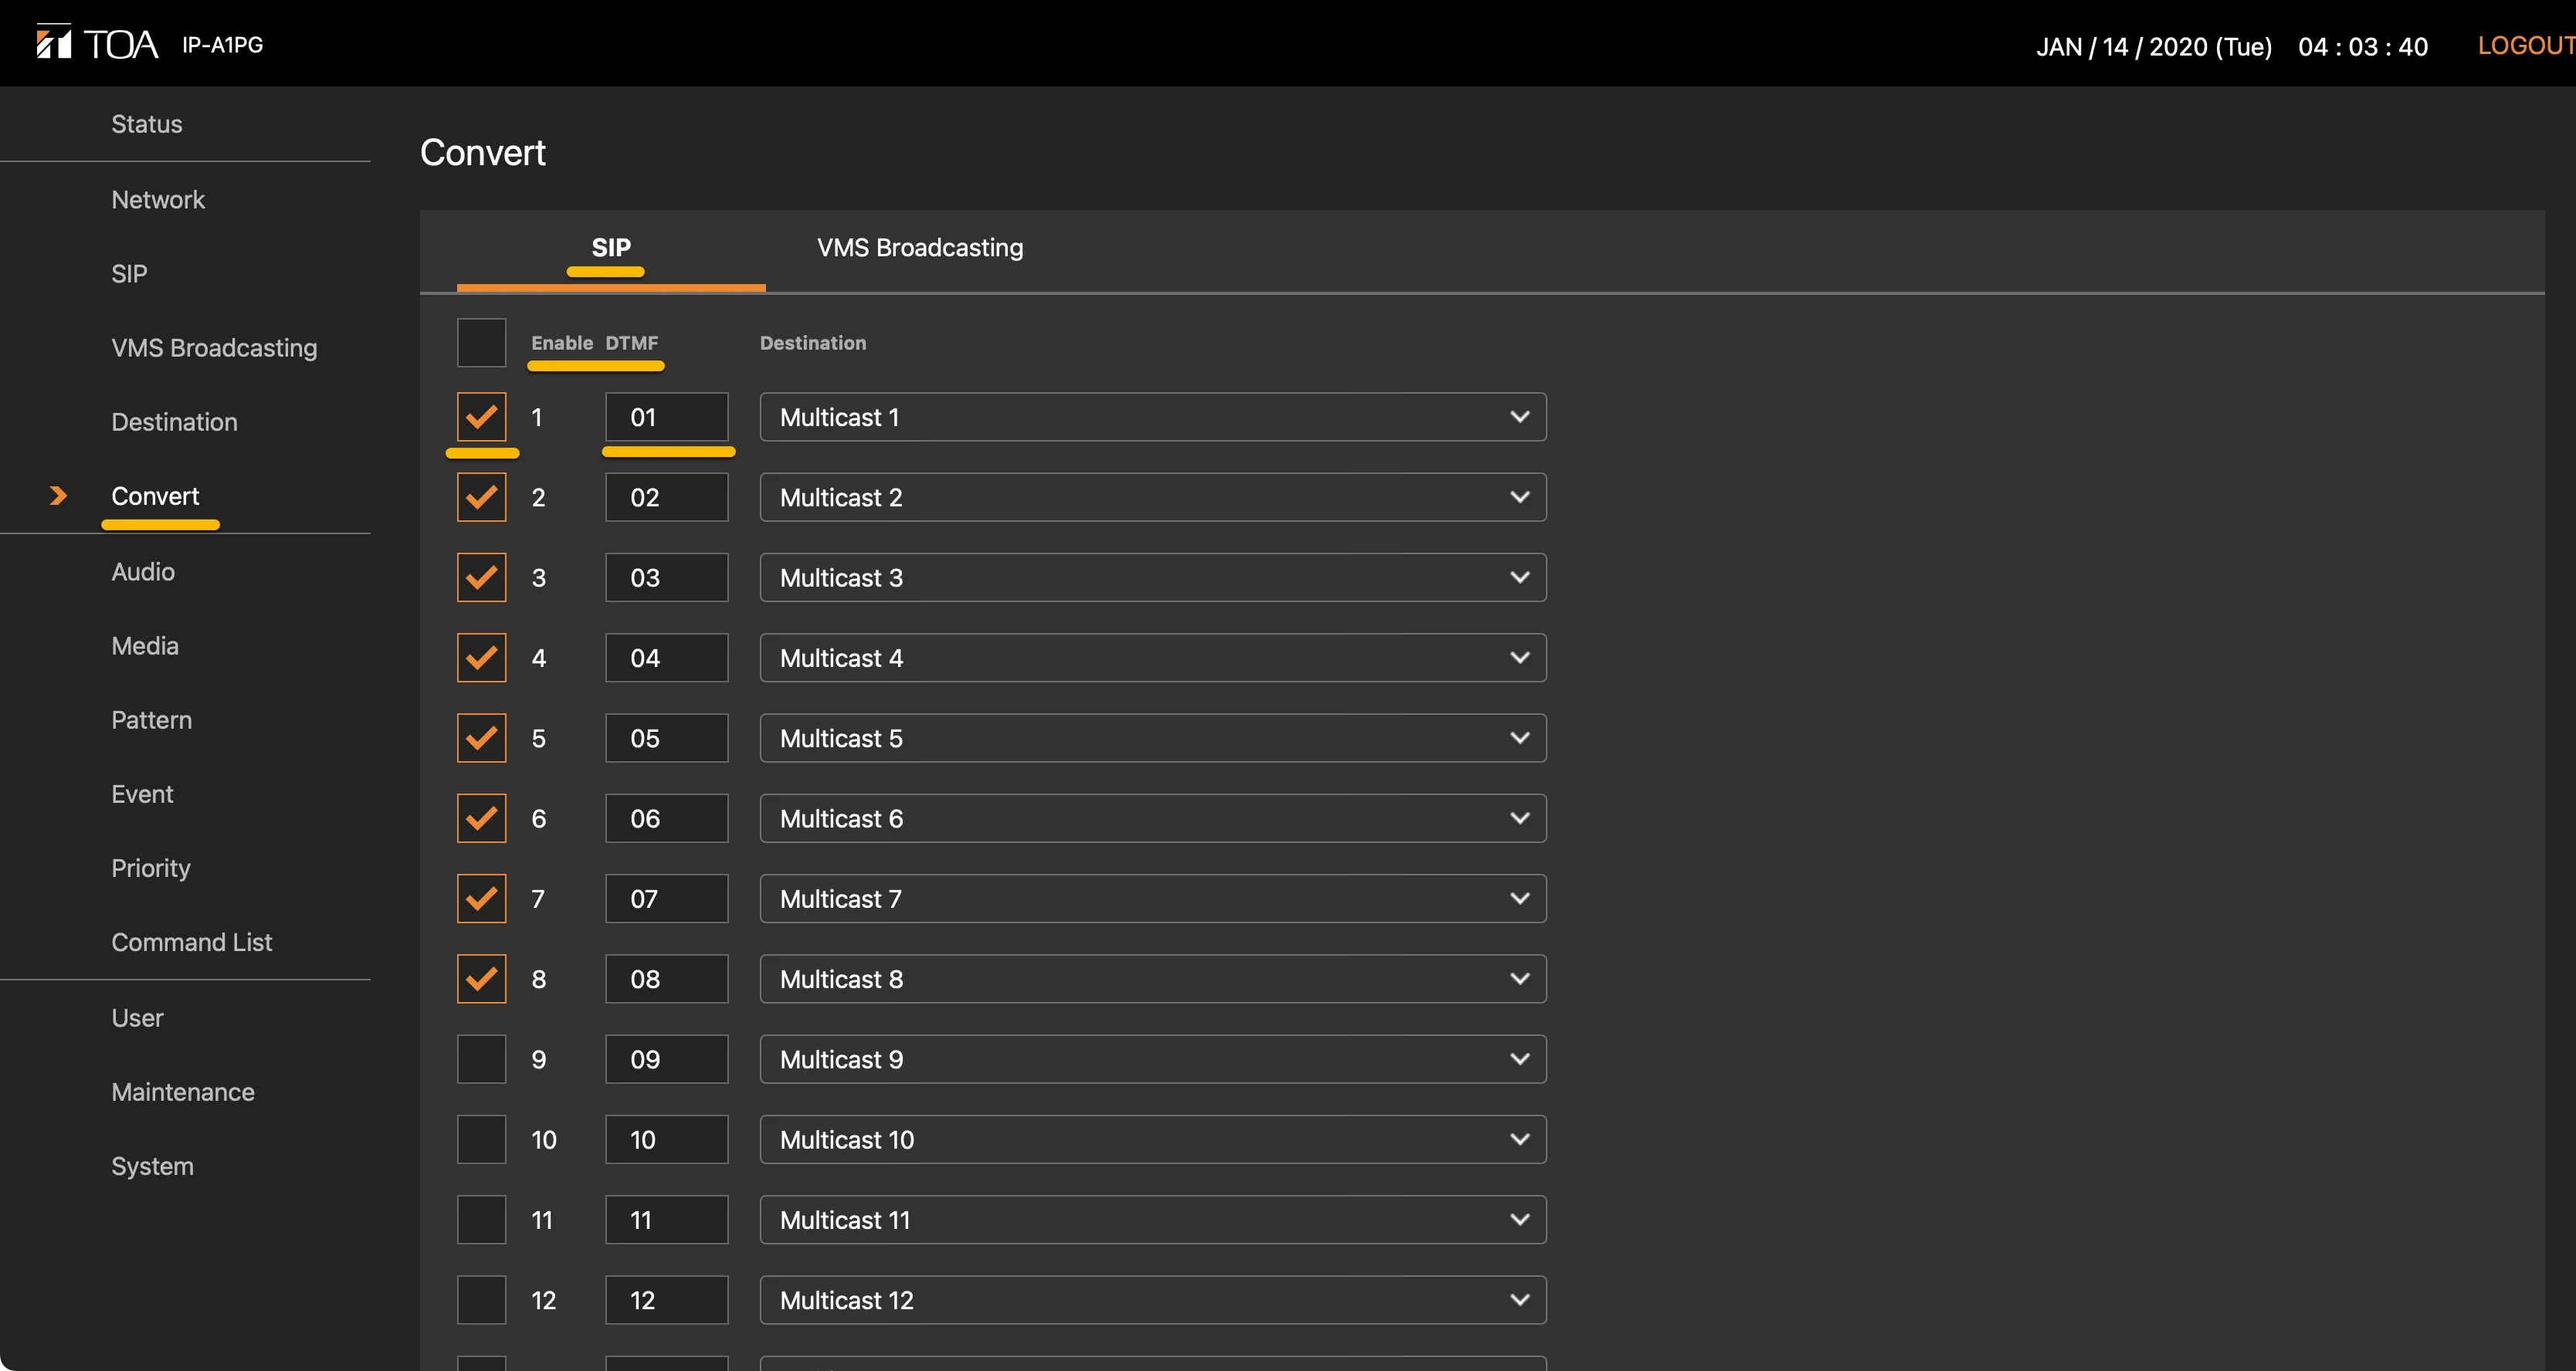The height and width of the screenshot is (1371, 2576).
Task: Open the Multicast 11 destination dropdown
Action: pyautogui.click(x=1153, y=1220)
